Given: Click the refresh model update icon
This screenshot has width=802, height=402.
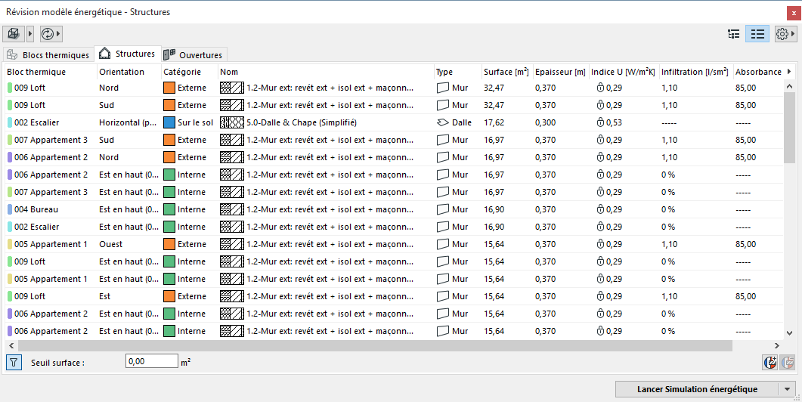Looking at the screenshot, I should (x=48, y=34).
